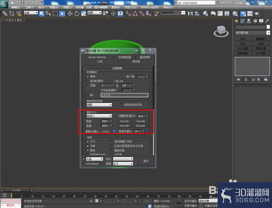The width and height of the screenshot is (272, 208).
Task: Choose the Rectangular Selection Region icon
Action: coord(55,14)
